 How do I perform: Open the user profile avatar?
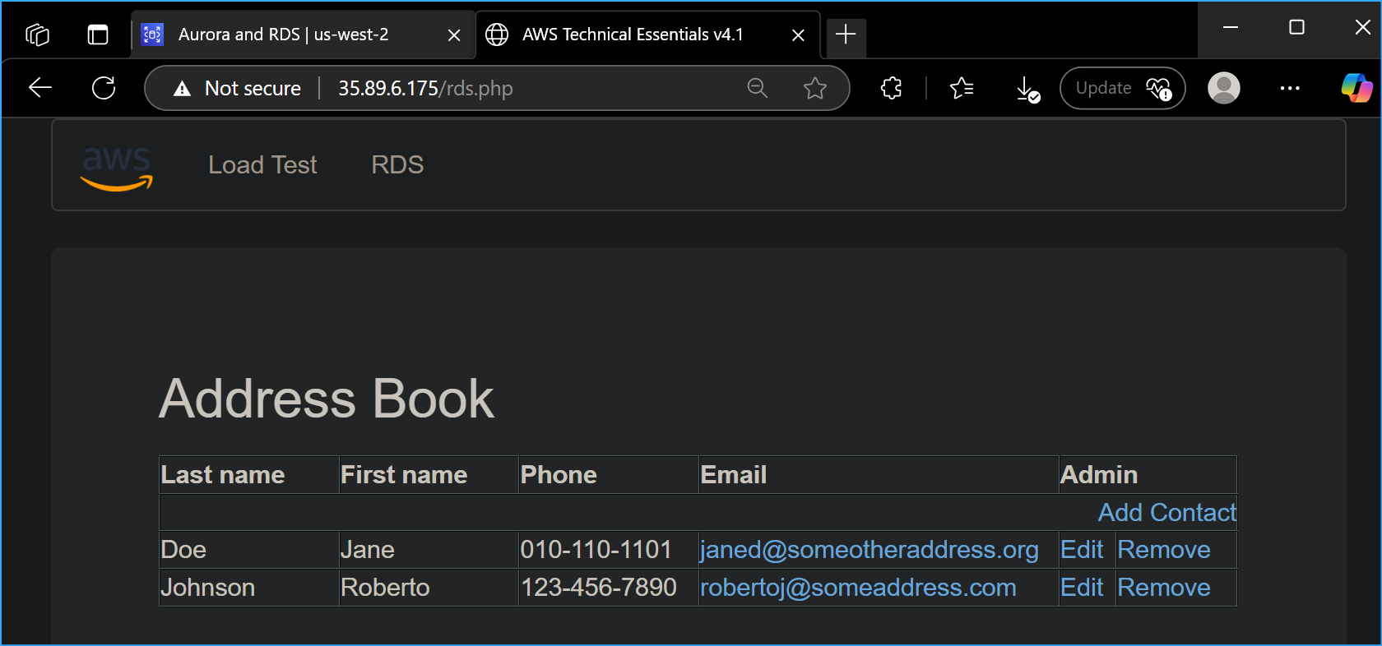point(1224,88)
